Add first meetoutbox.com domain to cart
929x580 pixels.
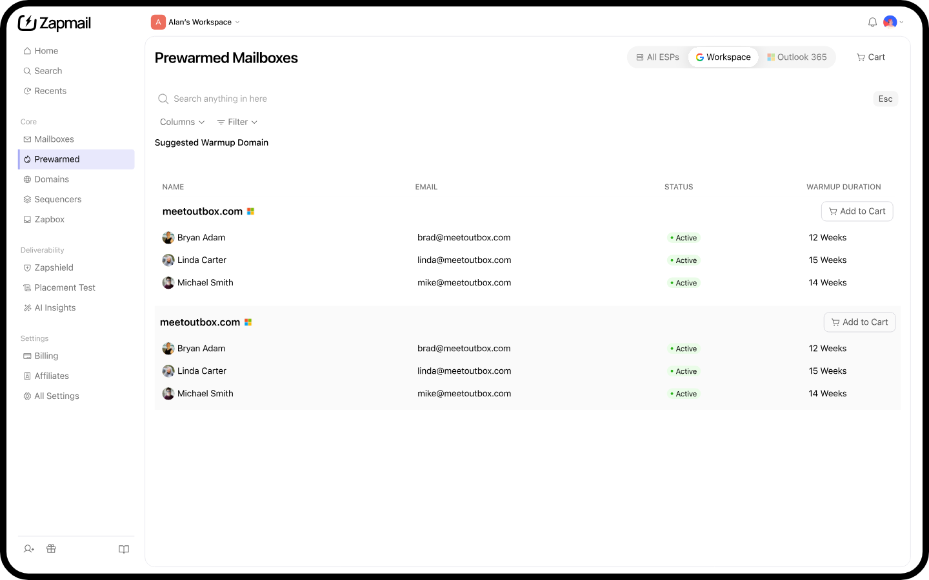857,211
